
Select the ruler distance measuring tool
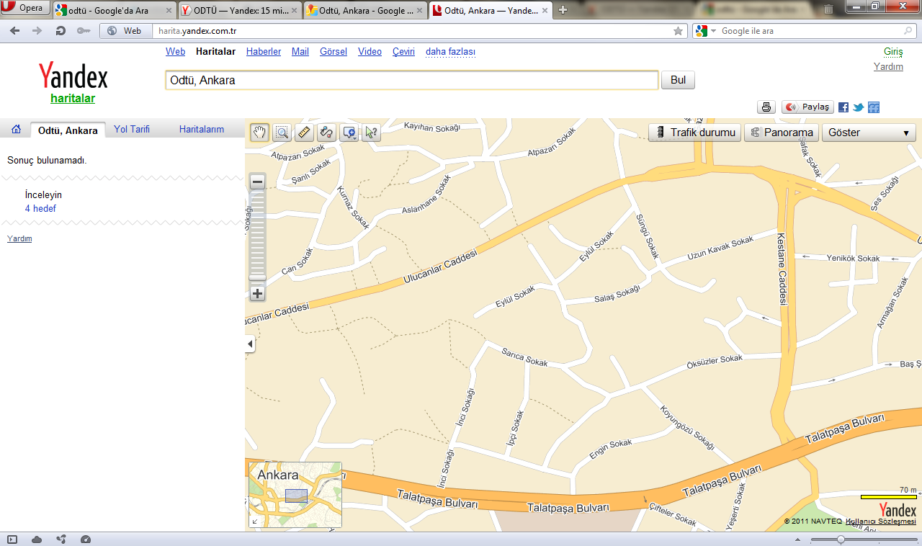[305, 133]
